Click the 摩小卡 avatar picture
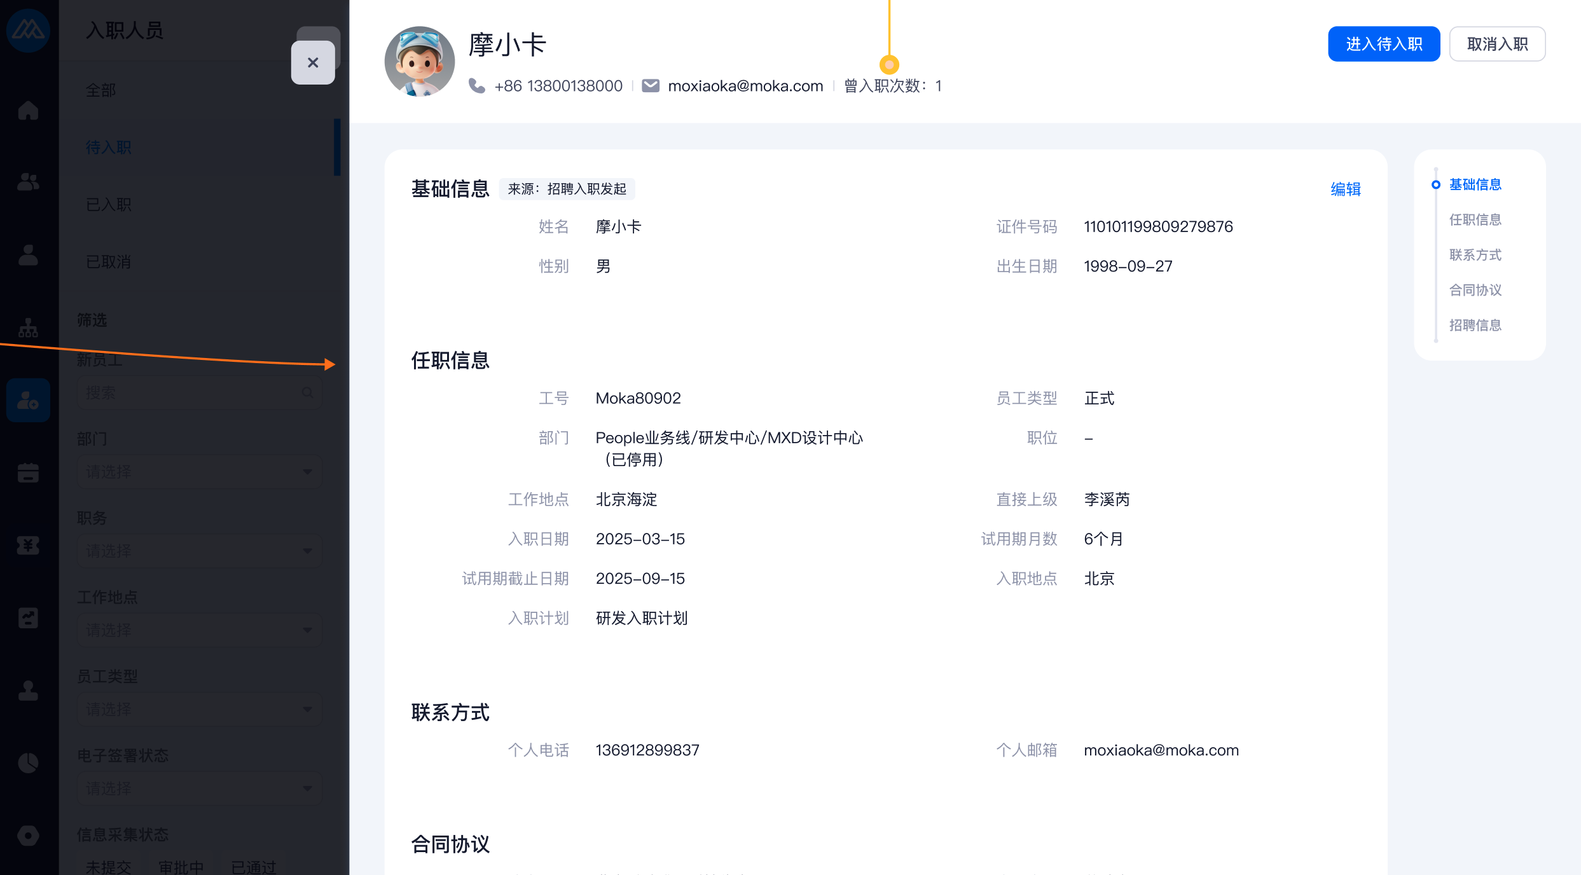This screenshot has width=1581, height=875. (420, 62)
